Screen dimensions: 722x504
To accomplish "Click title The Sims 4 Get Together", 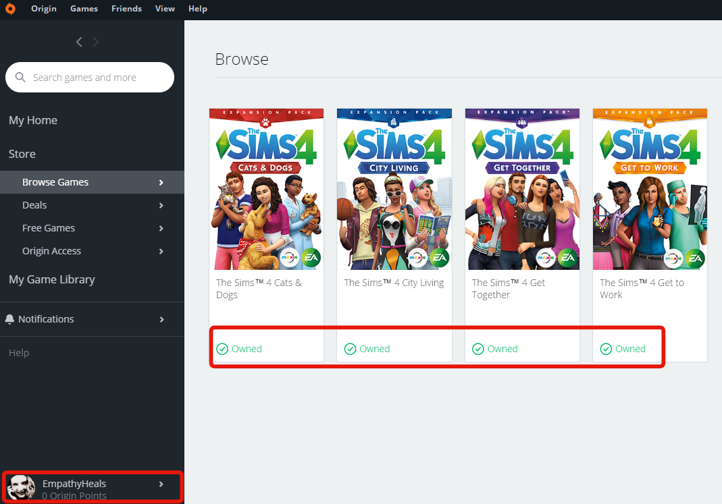I will (509, 289).
